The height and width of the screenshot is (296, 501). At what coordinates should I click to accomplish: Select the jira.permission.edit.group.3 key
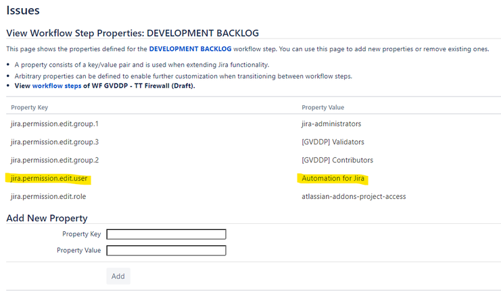coord(55,142)
